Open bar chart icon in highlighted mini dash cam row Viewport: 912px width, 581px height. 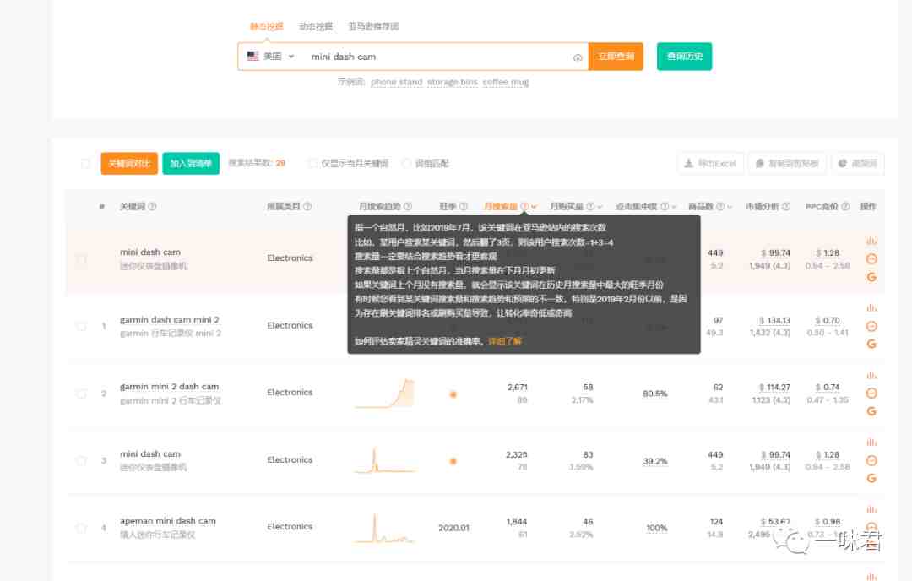pos(871,241)
